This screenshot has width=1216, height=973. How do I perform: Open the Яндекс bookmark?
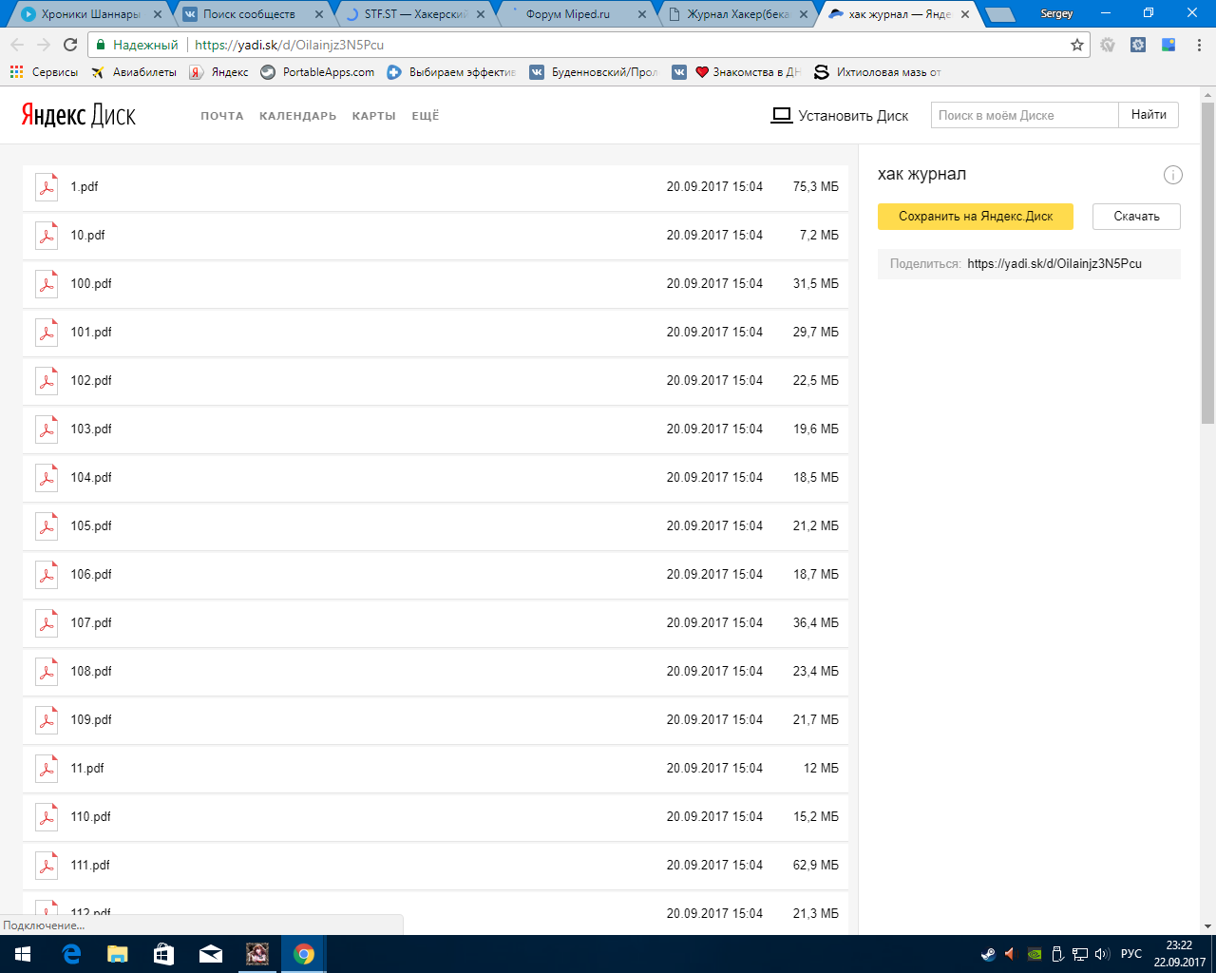[219, 72]
